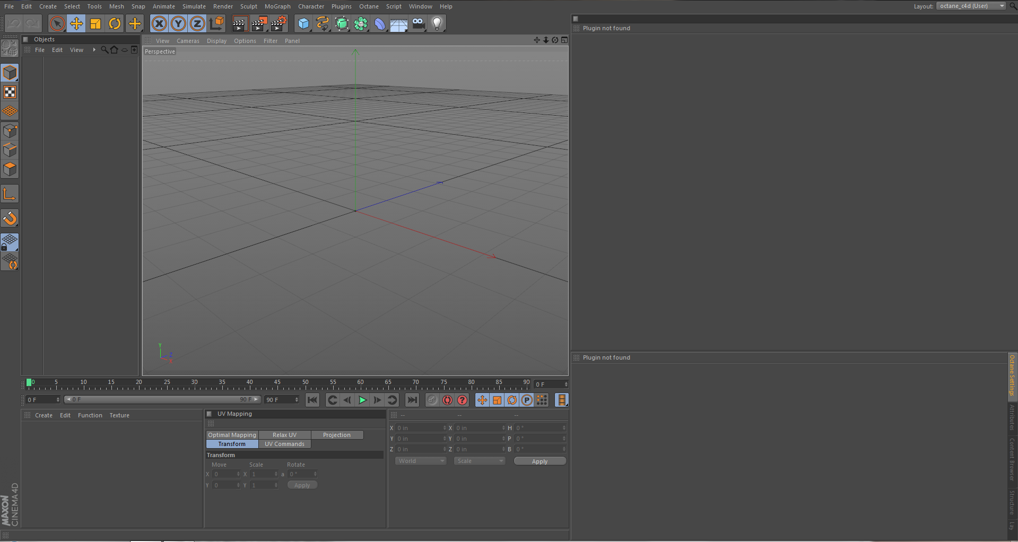The image size is (1018, 542).
Task: Click the search icon in Objects panel
Action: click(x=105, y=50)
